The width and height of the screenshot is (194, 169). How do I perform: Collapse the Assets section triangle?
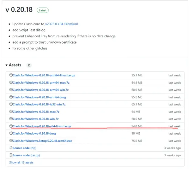[x=6, y=65]
